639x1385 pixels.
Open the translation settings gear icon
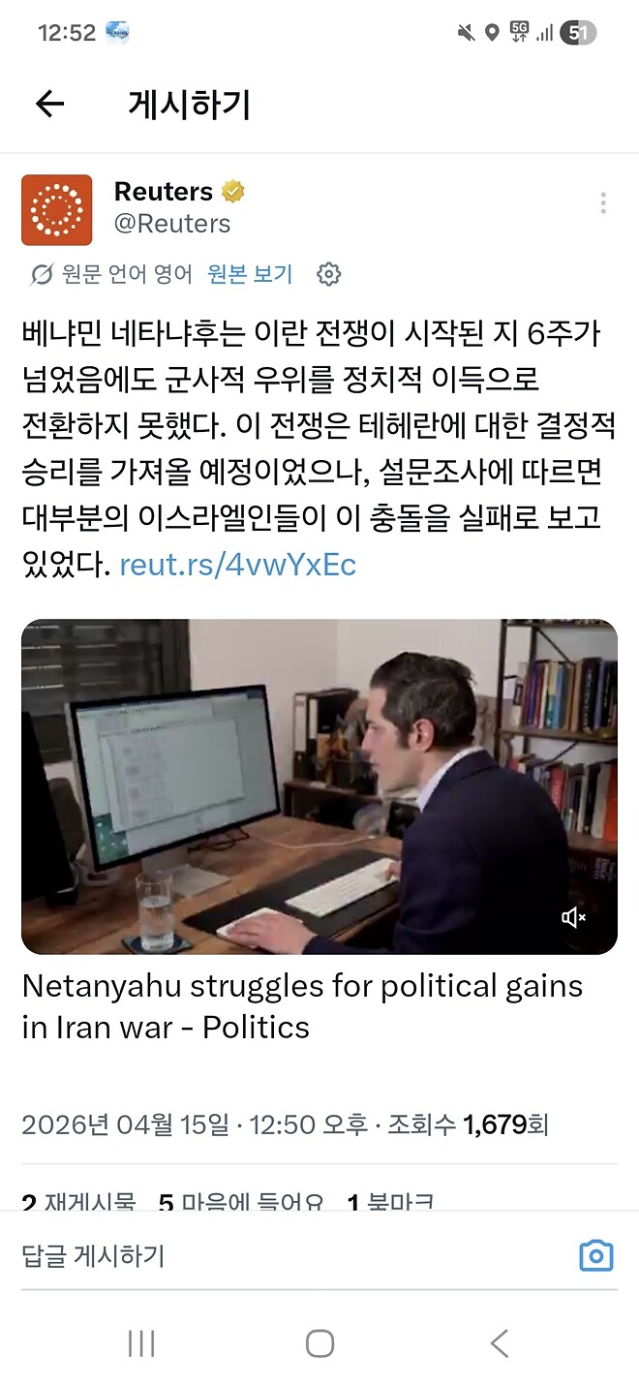coord(329,274)
